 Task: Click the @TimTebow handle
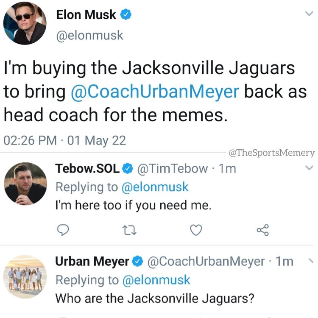[172, 169]
